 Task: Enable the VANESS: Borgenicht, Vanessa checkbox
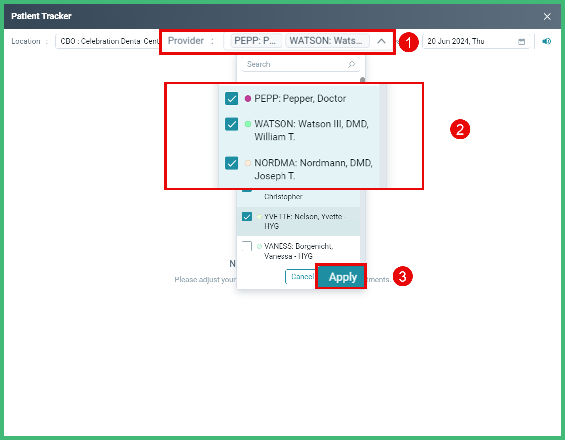click(247, 246)
